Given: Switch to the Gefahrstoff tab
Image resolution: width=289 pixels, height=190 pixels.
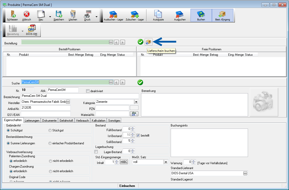Looking at the screenshot, I should pyautogui.click(x=66, y=121).
